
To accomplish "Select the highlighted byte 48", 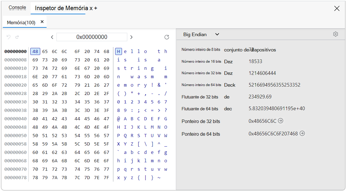I will (x=35, y=51).
